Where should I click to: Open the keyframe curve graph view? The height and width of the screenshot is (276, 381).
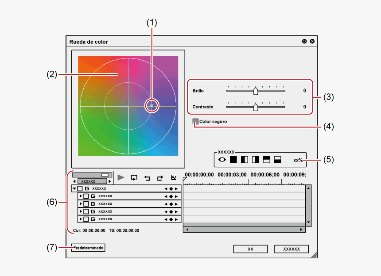[173, 177]
